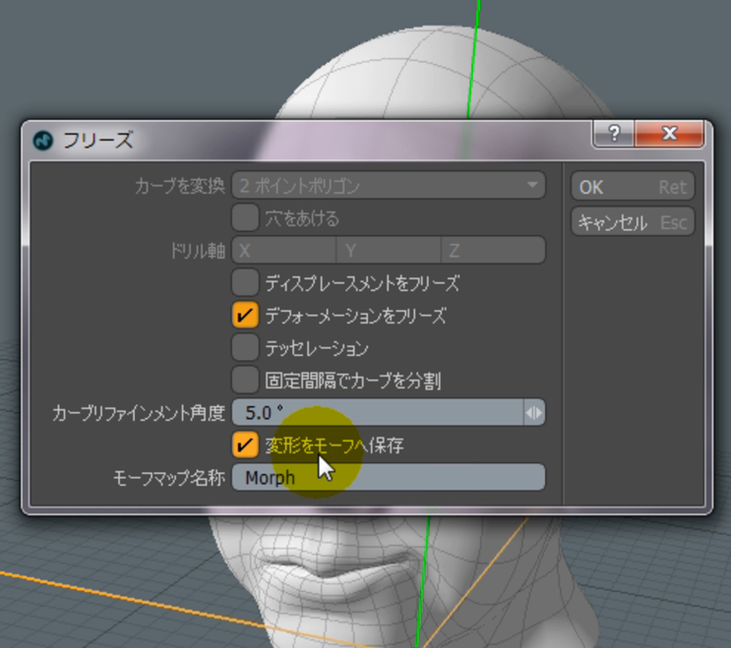
Task: Select the Y drill axis
Action: point(388,250)
